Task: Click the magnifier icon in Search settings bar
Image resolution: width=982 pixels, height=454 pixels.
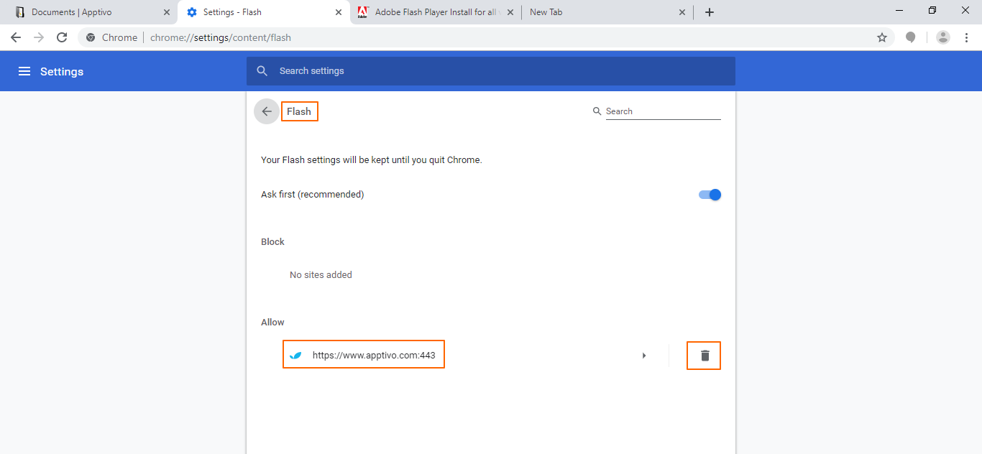Action: click(x=262, y=71)
